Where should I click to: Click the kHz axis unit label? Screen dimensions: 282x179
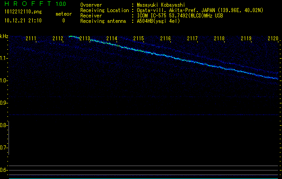4,36
